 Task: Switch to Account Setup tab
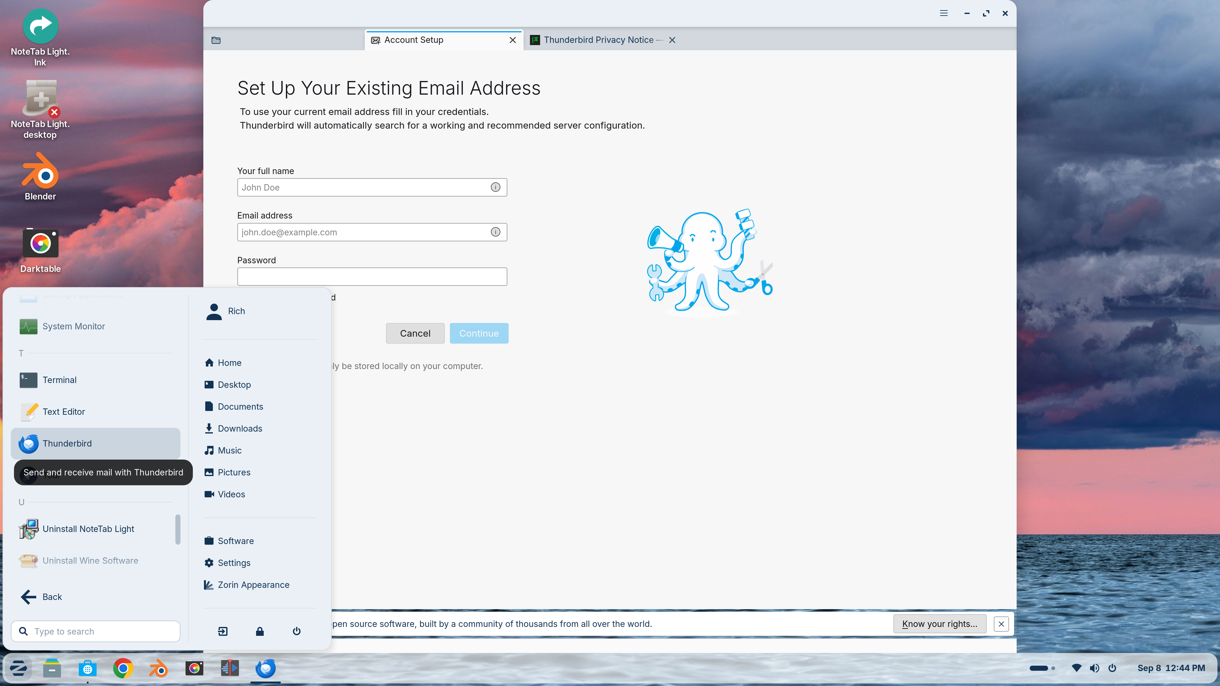[x=443, y=40]
